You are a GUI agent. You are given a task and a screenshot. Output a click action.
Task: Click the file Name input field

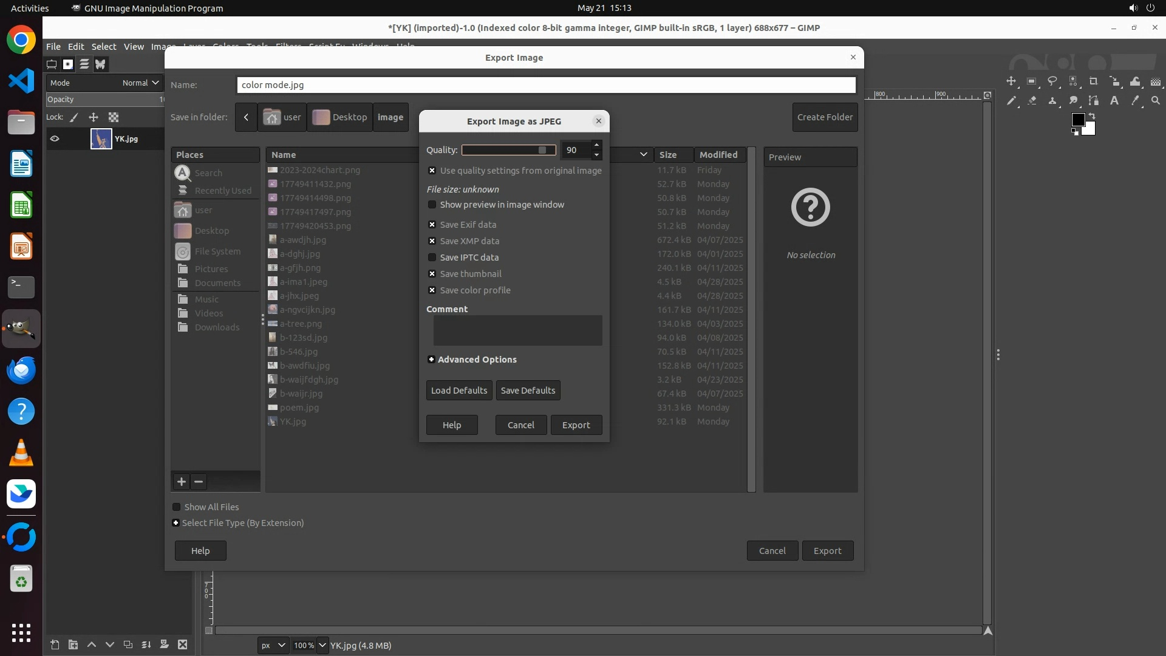coord(545,85)
